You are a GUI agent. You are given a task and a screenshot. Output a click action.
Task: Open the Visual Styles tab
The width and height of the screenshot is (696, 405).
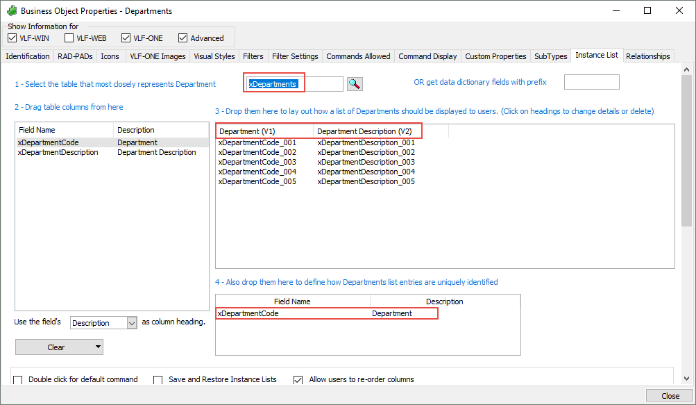214,56
